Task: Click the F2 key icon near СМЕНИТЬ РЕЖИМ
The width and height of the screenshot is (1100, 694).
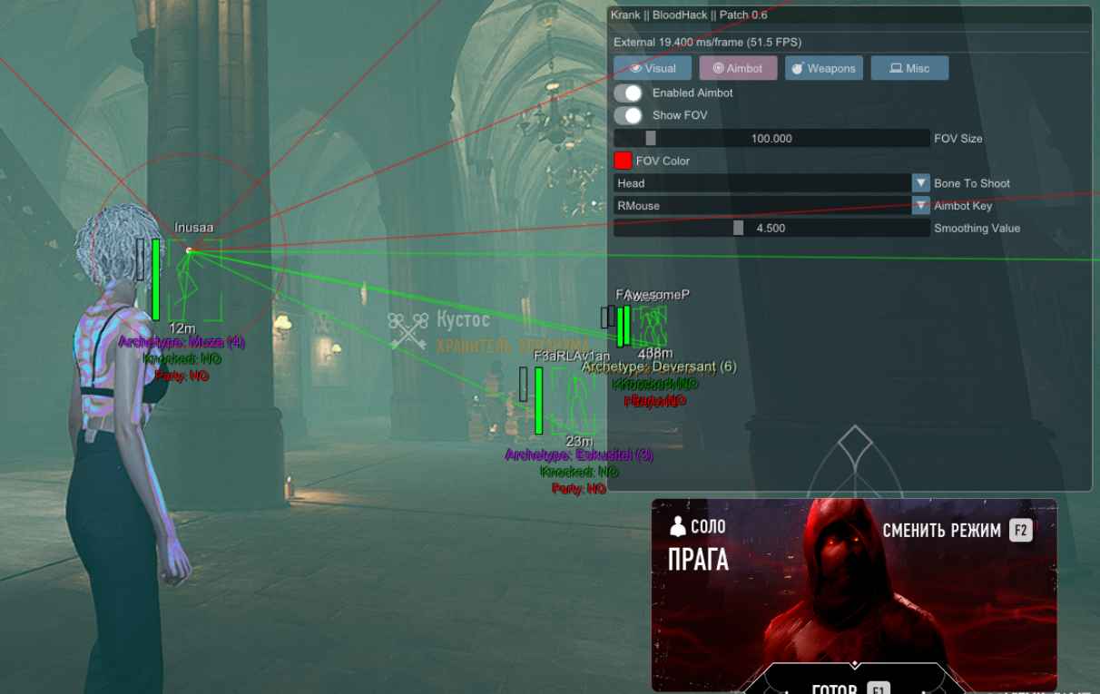Action: tap(1019, 530)
